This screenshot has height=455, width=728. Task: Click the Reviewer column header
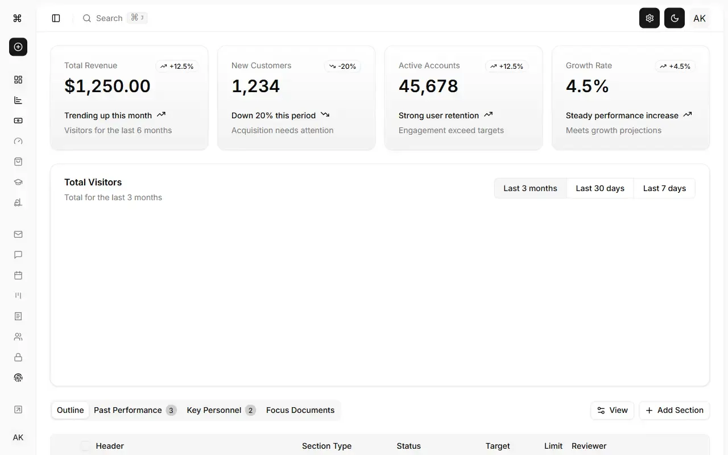[589, 446]
